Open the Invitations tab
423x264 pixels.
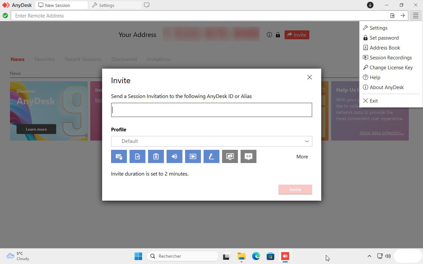tap(159, 59)
